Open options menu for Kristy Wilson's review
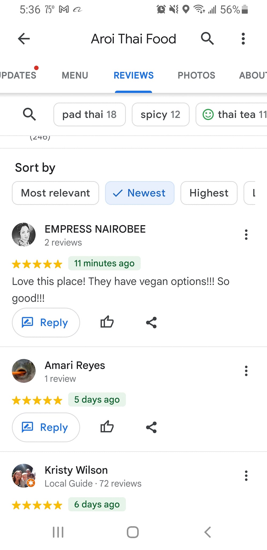Viewport: 267px width, 550px height. (246, 476)
